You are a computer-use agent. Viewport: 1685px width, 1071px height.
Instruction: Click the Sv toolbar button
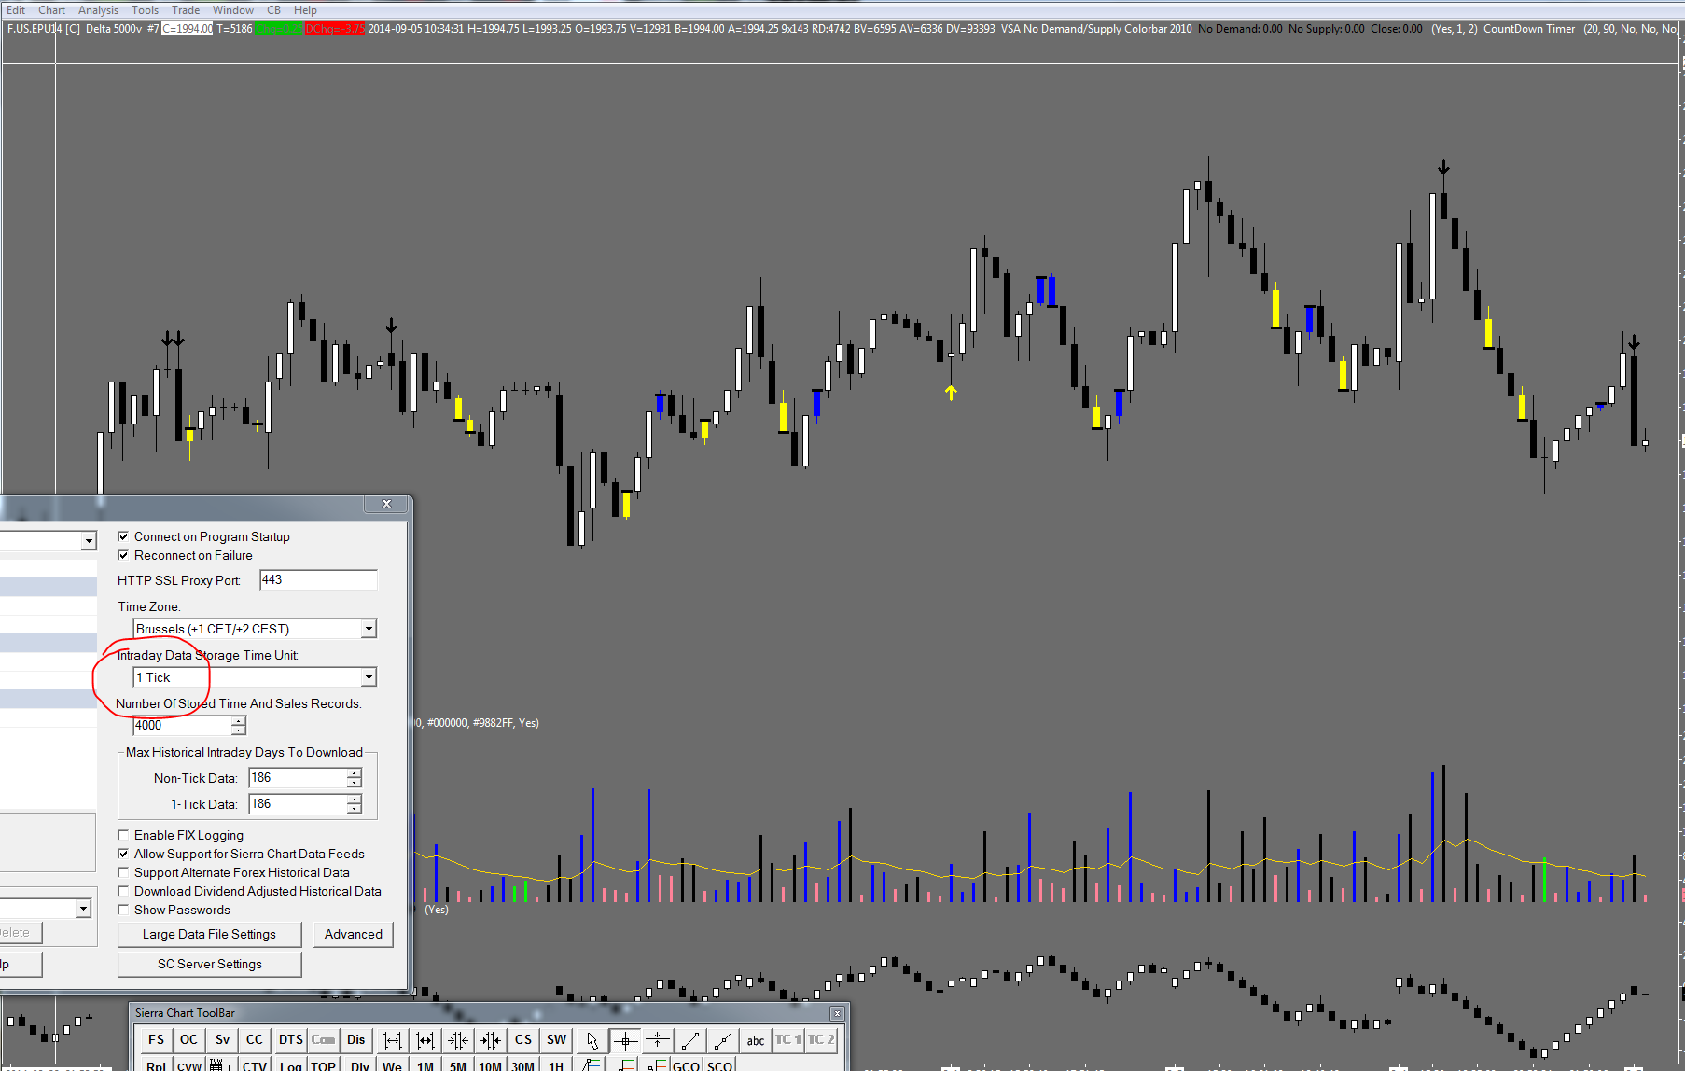pyautogui.click(x=222, y=1039)
